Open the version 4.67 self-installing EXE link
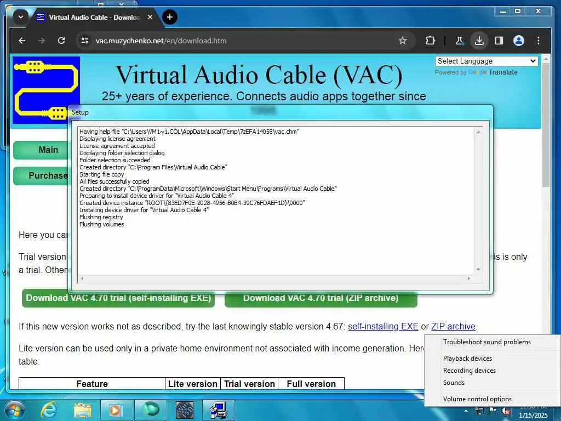Image resolution: width=561 pixels, height=421 pixels. 383,327
